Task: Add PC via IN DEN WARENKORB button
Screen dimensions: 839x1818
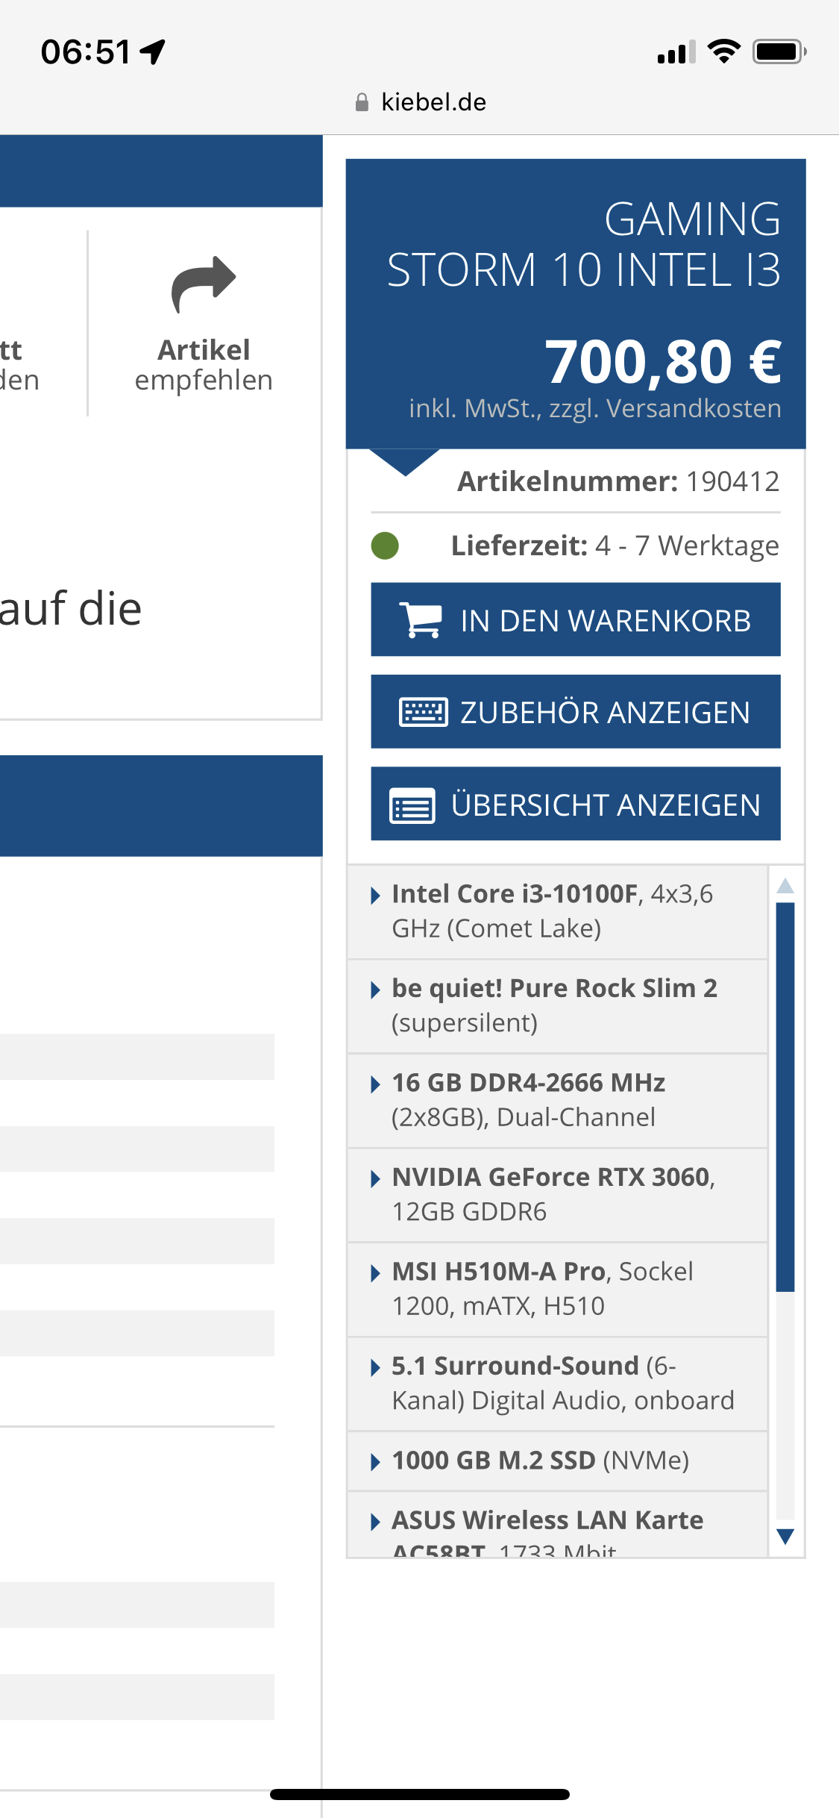Action: pyautogui.click(x=576, y=619)
